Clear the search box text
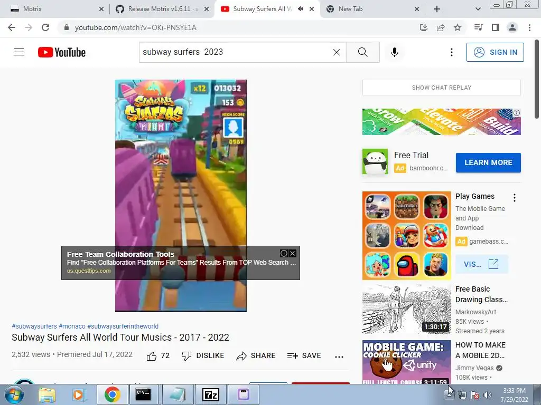This screenshot has height=405, width=541. click(x=337, y=52)
